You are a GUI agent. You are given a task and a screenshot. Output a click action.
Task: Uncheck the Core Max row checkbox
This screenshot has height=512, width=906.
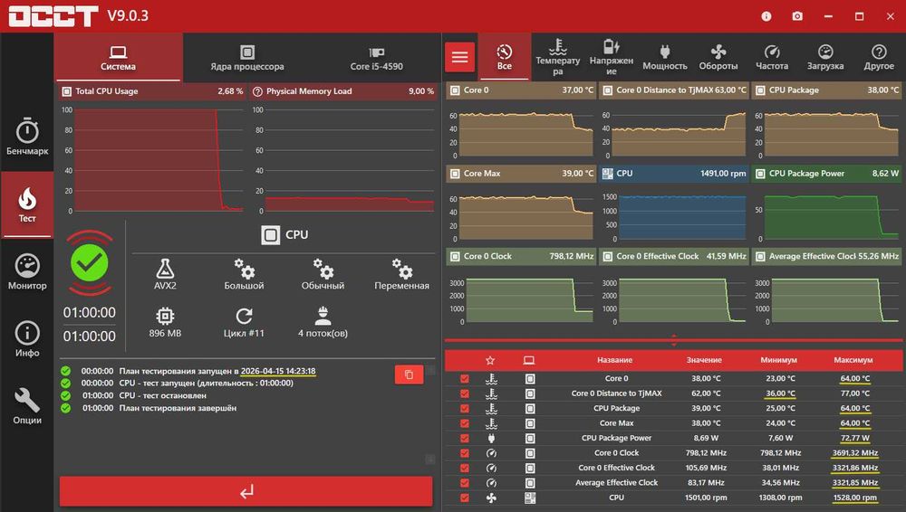(465, 423)
